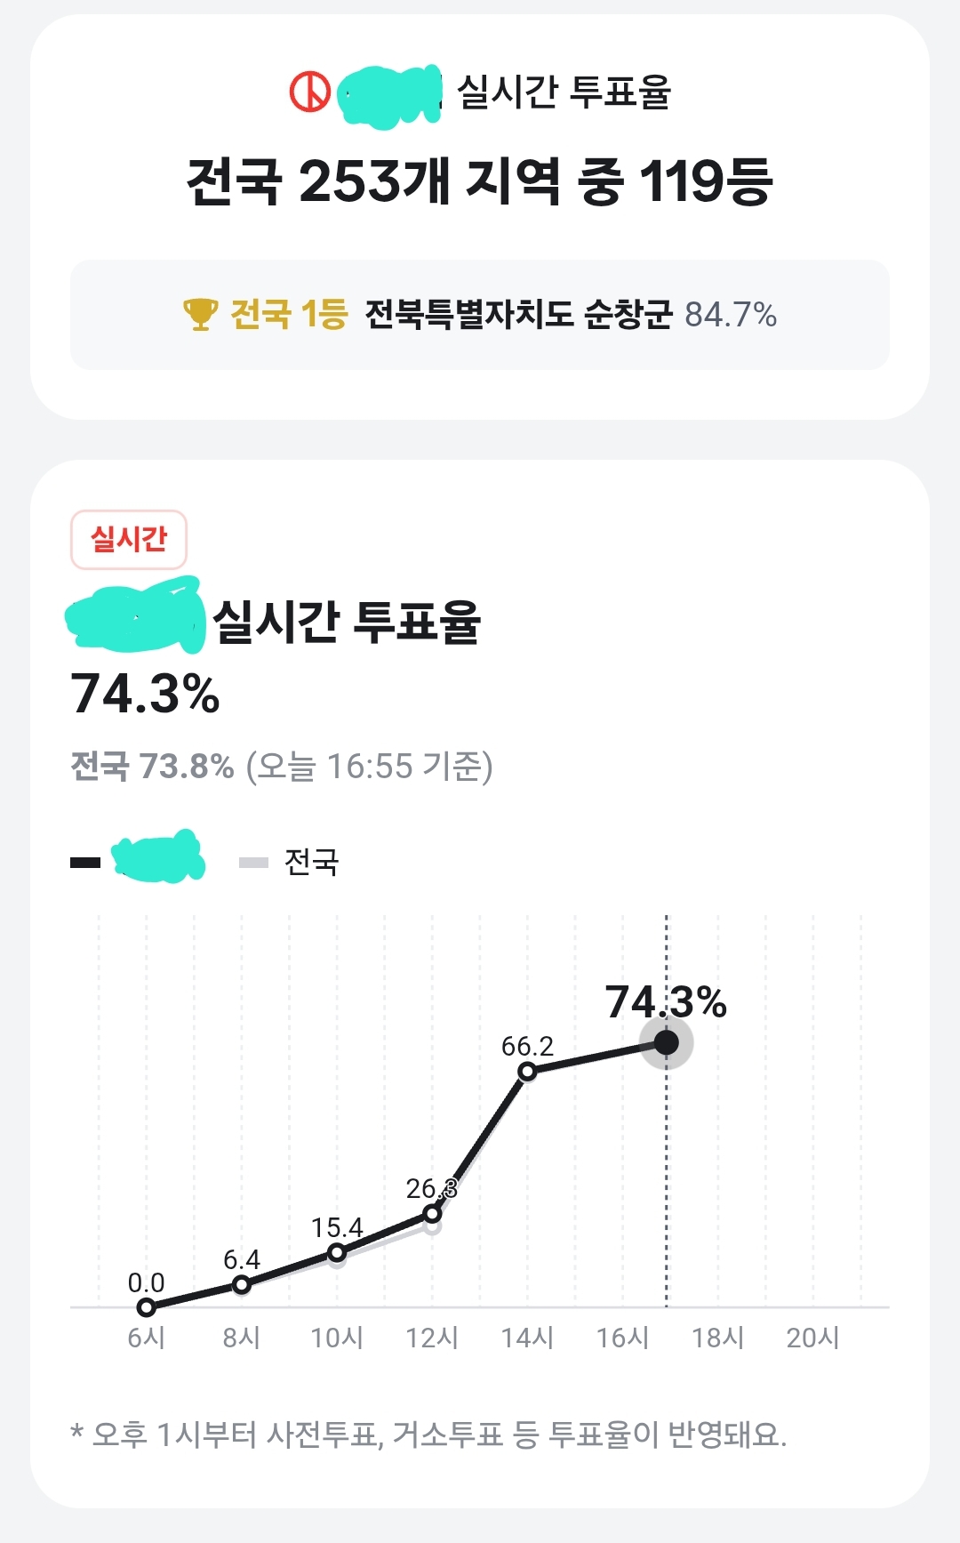
Task: Tap the 전국 253개 지역 중 119등 heading
Action: tap(480, 182)
